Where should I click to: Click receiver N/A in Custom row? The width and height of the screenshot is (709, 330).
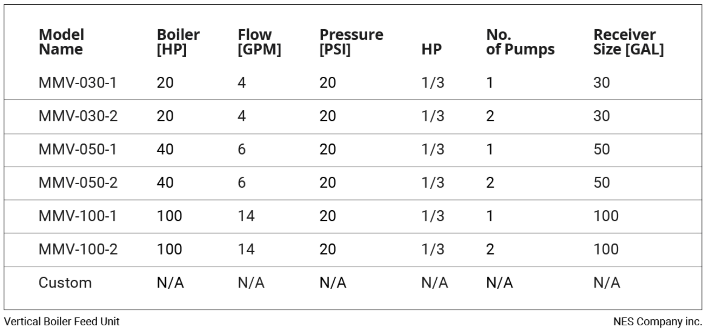point(607,282)
